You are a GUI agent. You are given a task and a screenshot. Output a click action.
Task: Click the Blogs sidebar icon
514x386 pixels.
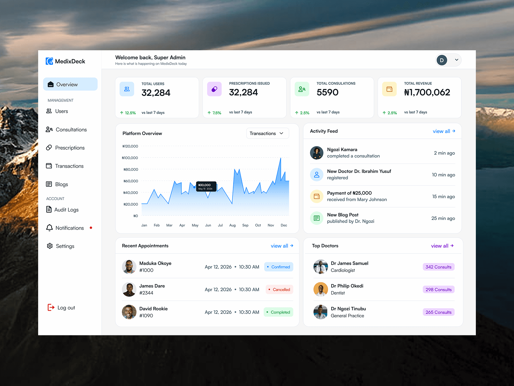click(49, 184)
